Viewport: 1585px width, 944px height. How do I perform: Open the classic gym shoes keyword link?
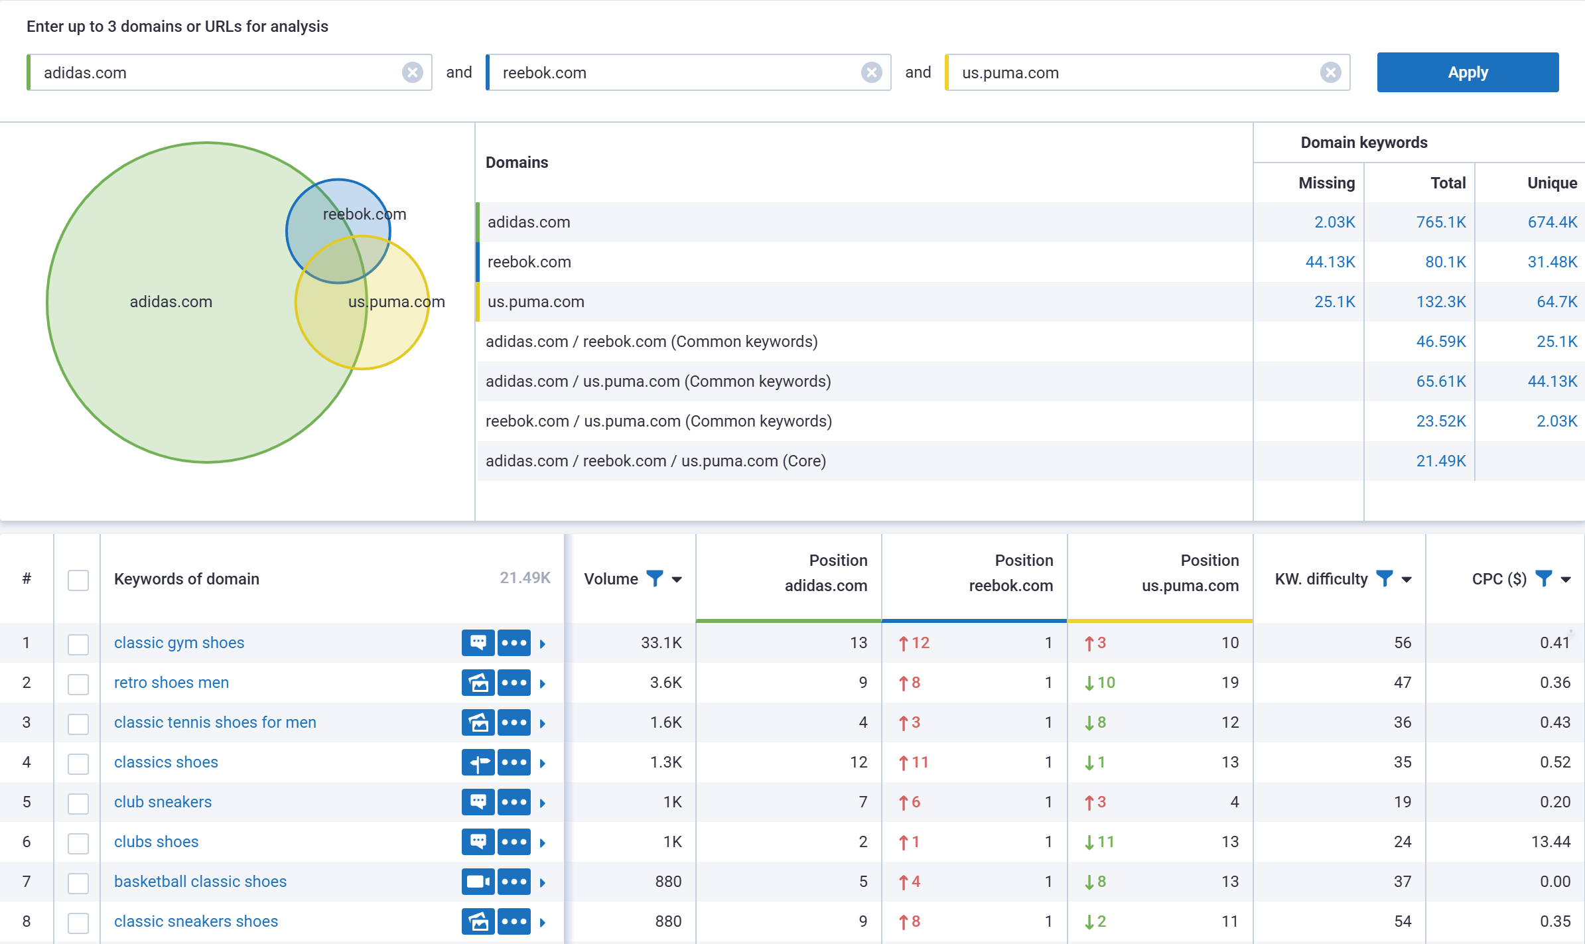click(179, 643)
